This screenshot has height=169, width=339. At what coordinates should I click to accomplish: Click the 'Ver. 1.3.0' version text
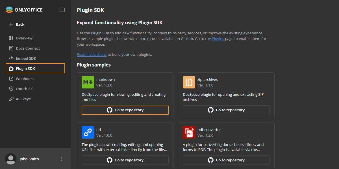(x=104, y=85)
